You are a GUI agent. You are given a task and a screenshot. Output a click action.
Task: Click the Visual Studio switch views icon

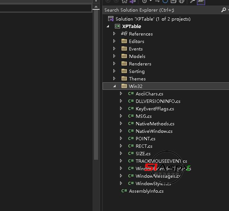tap(132, 1)
